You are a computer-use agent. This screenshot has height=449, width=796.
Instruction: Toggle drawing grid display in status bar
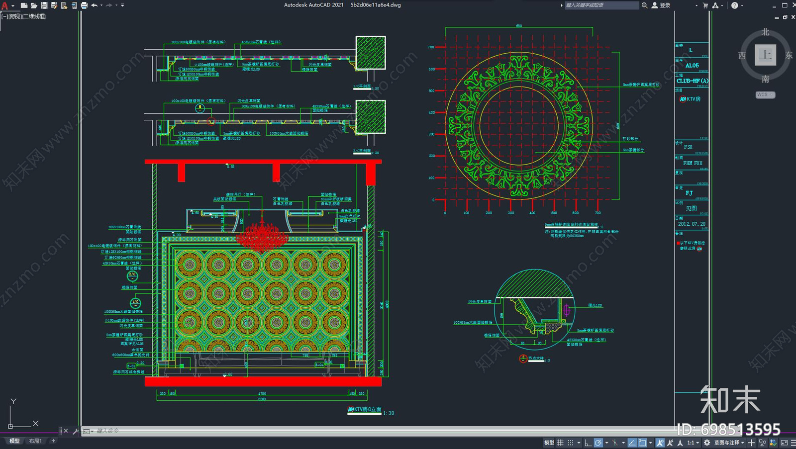(x=560, y=443)
